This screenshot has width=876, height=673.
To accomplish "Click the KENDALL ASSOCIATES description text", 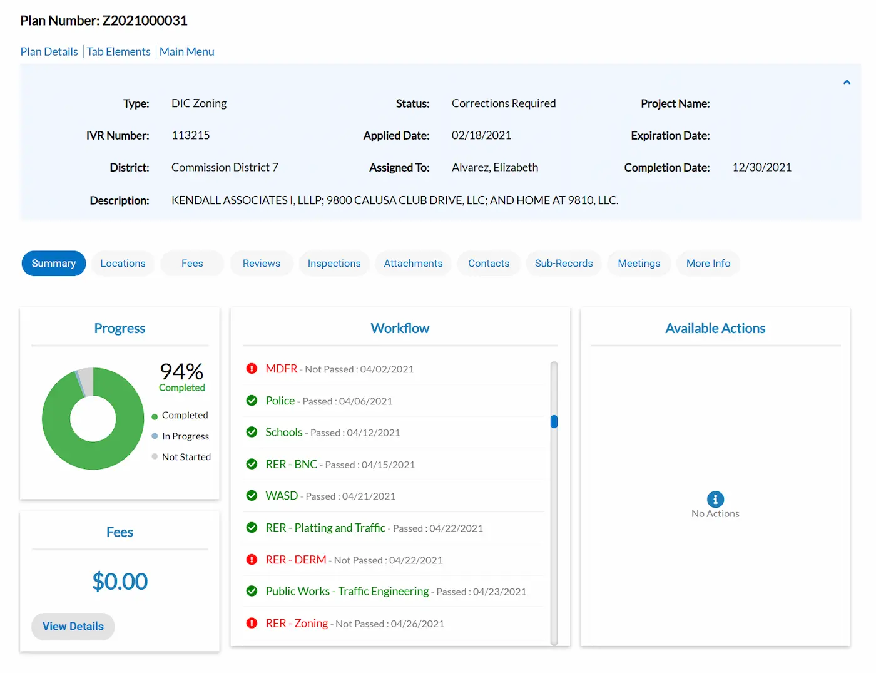I will 395,200.
